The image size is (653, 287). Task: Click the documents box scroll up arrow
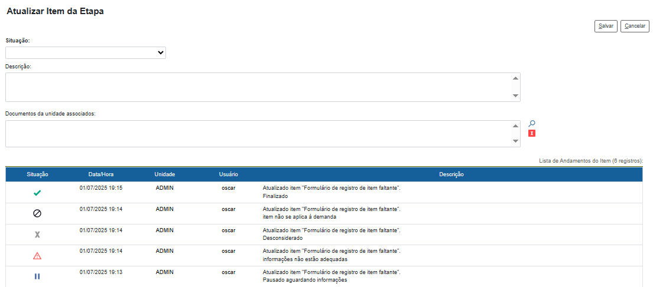coord(515,126)
